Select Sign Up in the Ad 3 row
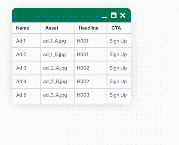This screenshot has height=145, width=179. pyautogui.click(x=119, y=68)
